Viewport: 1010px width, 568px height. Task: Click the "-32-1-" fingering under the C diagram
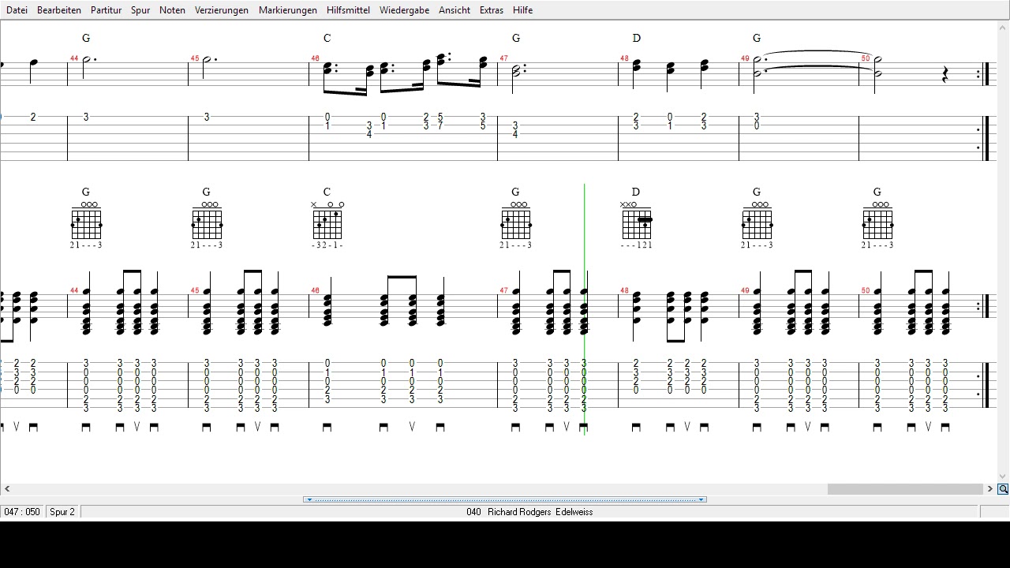click(327, 245)
